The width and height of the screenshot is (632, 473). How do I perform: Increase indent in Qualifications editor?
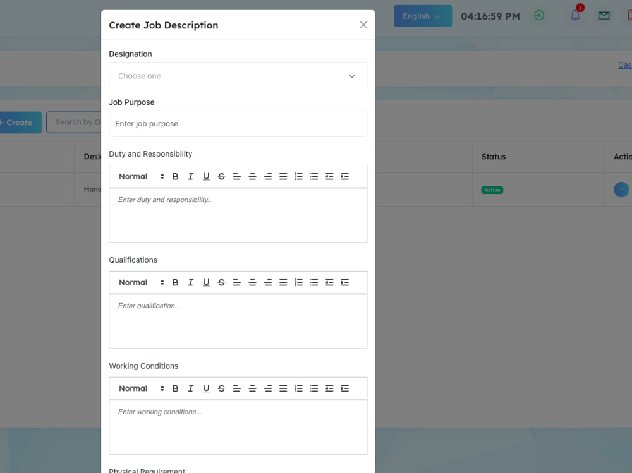(x=344, y=282)
